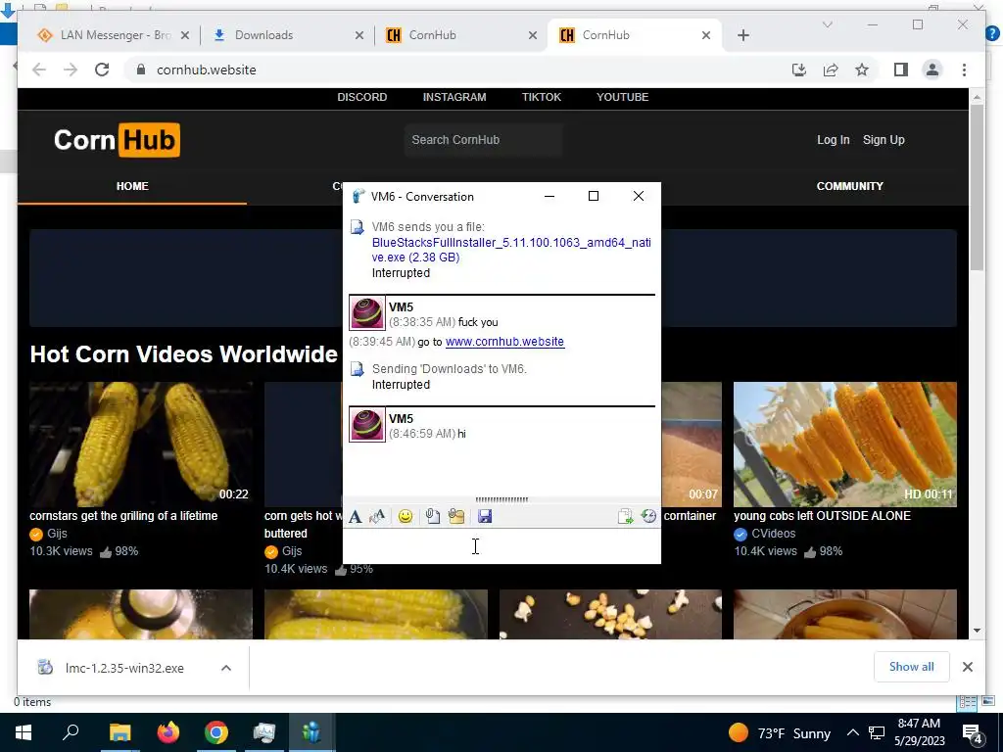Viewport: 1003px width, 752px height.
Task: Click the share page icon
Action: [831, 70]
